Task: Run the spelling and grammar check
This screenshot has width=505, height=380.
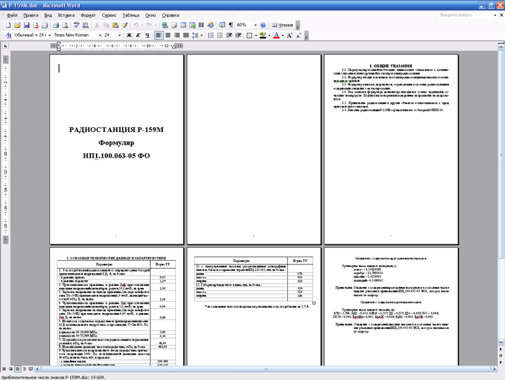Action: (75, 25)
